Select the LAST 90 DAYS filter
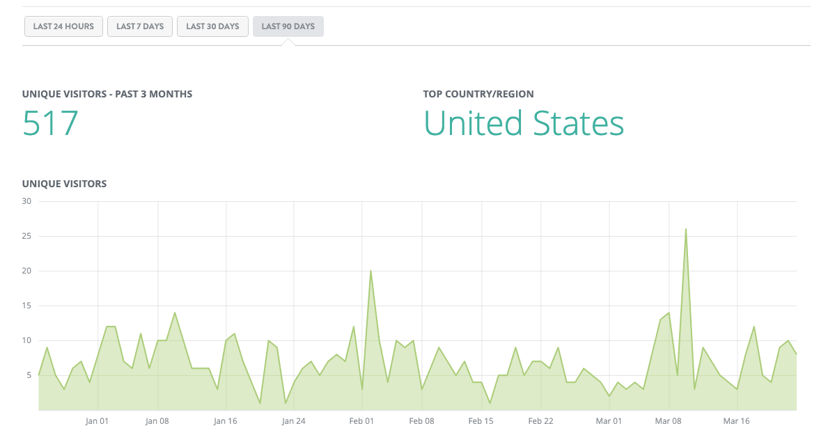Screen dimensions: 819x435 (x=288, y=26)
